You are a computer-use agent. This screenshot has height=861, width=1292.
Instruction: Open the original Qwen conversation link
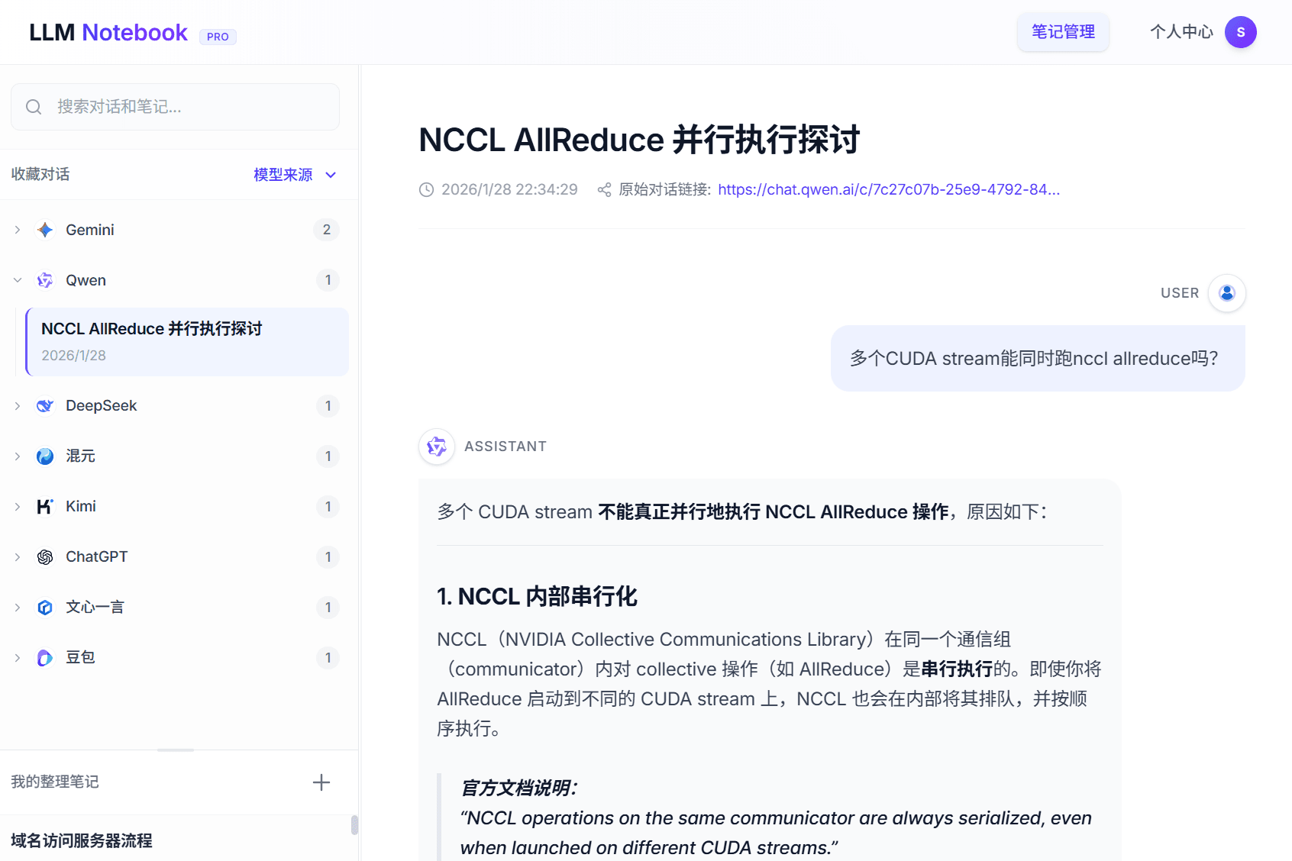point(888,189)
